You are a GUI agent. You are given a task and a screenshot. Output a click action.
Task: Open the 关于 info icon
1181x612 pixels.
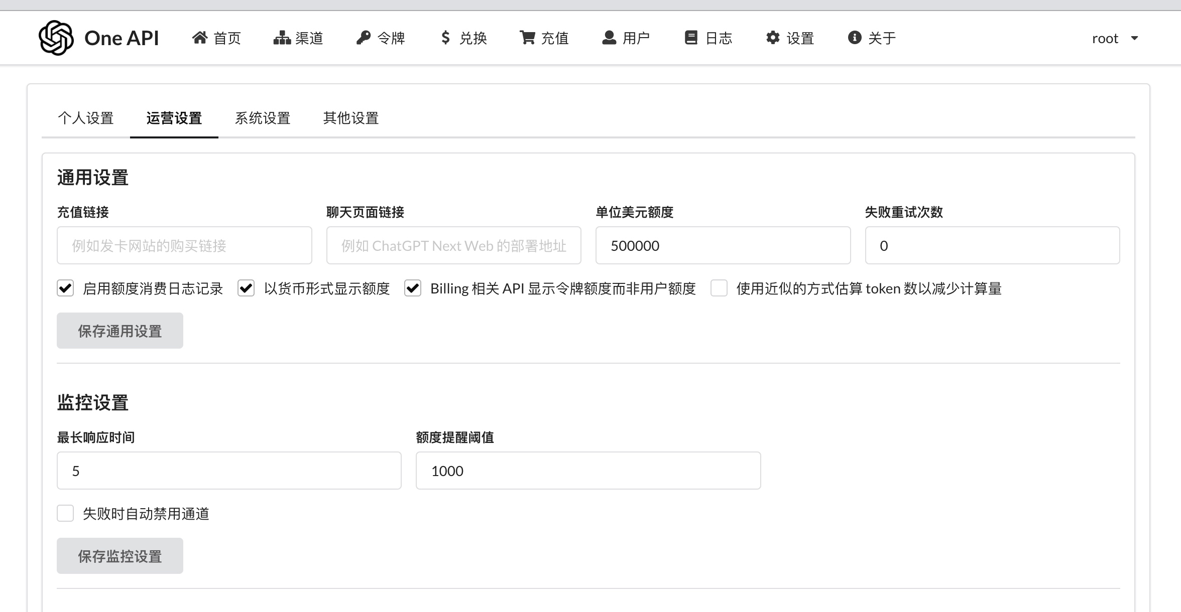point(855,38)
